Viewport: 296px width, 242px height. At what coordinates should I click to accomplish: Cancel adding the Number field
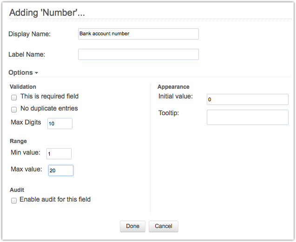coord(164,226)
